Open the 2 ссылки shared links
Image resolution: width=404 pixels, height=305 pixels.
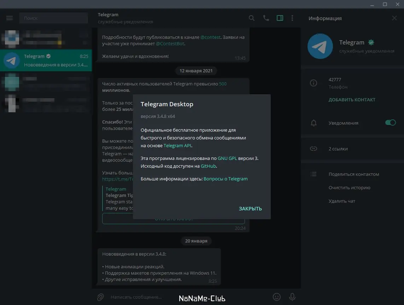[x=338, y=149]
